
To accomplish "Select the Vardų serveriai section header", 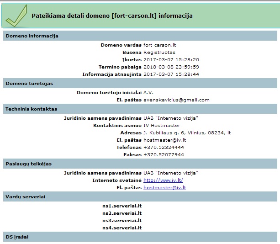I will 140,196.
